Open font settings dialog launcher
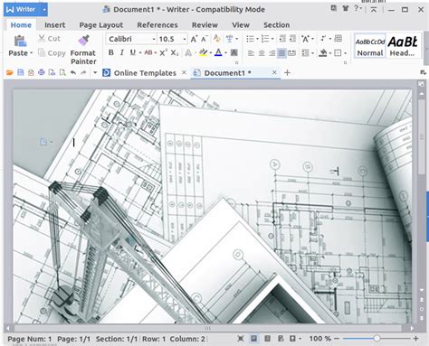The width and height of the screenshot is (429, 346). point(237,63)
